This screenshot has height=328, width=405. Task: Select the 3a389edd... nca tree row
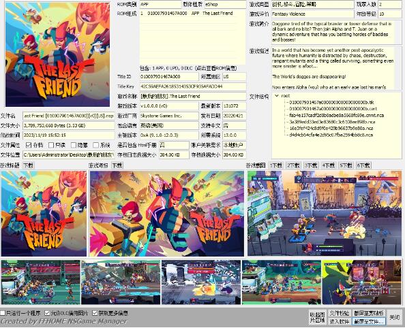pos(332,122)
